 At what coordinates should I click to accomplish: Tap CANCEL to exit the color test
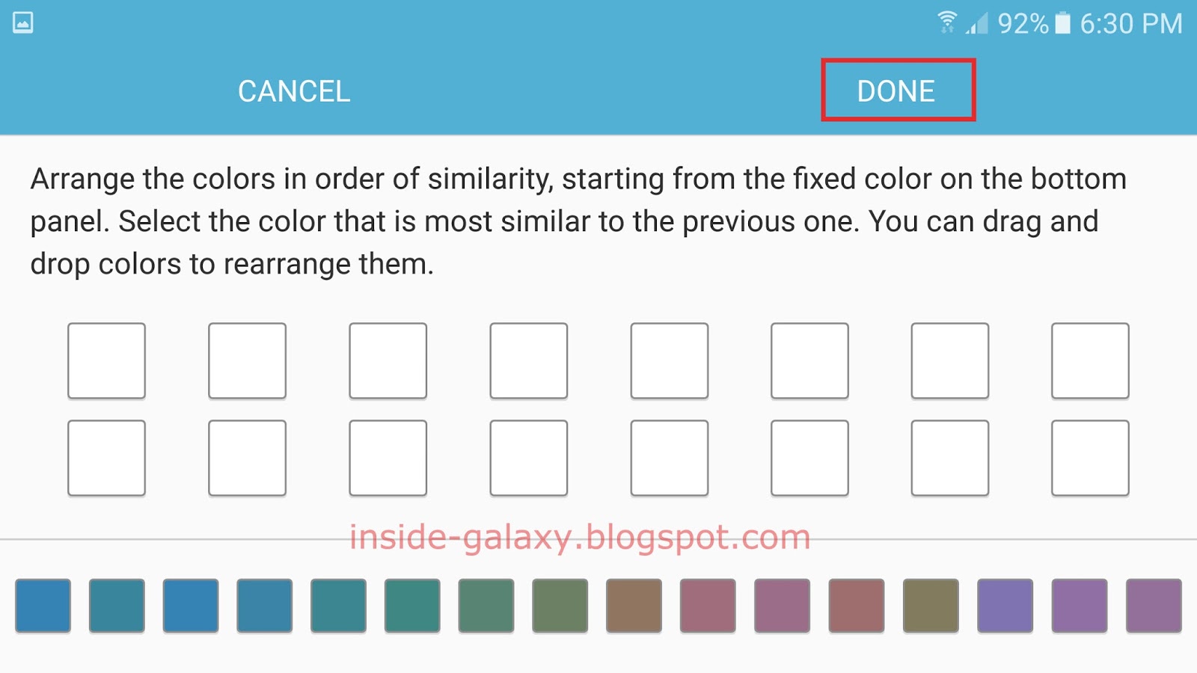[294, 91]
